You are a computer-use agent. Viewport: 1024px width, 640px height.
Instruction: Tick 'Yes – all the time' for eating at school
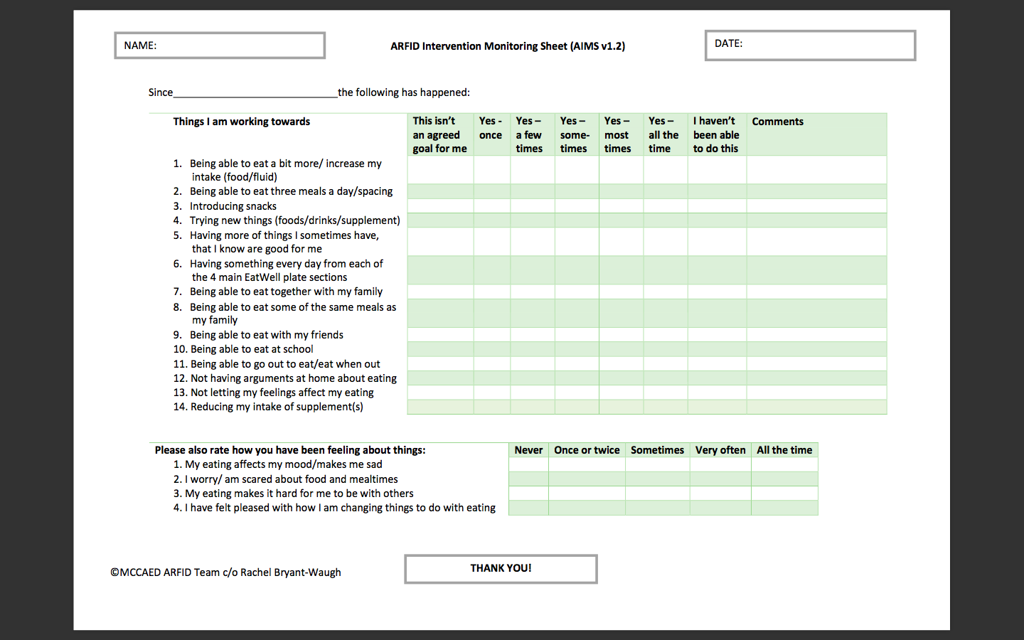coord(665,349)
